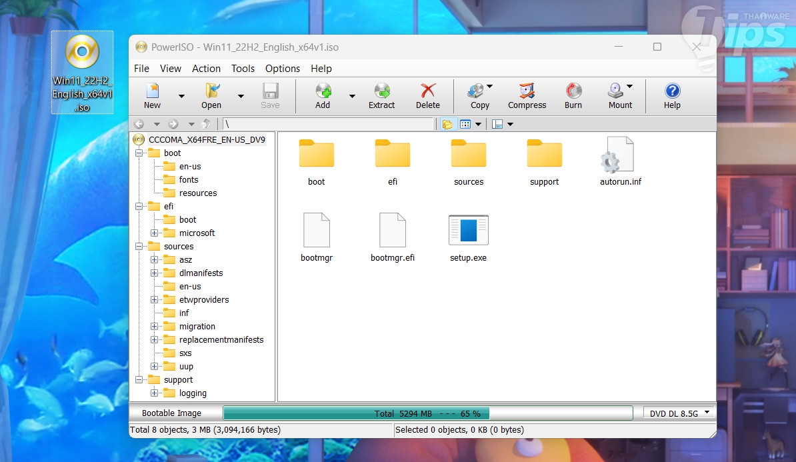Expand the microsoft folder in tree
The image size is (796, 462).
154,233
